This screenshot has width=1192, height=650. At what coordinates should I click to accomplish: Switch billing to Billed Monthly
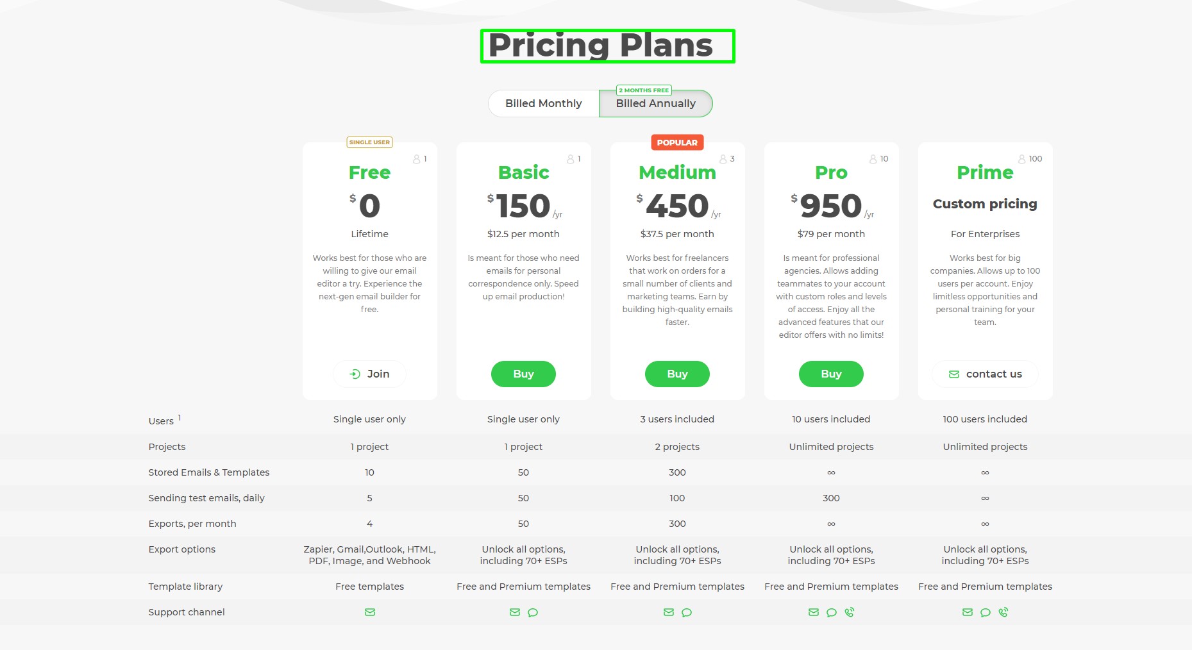[x=543, y=104]
